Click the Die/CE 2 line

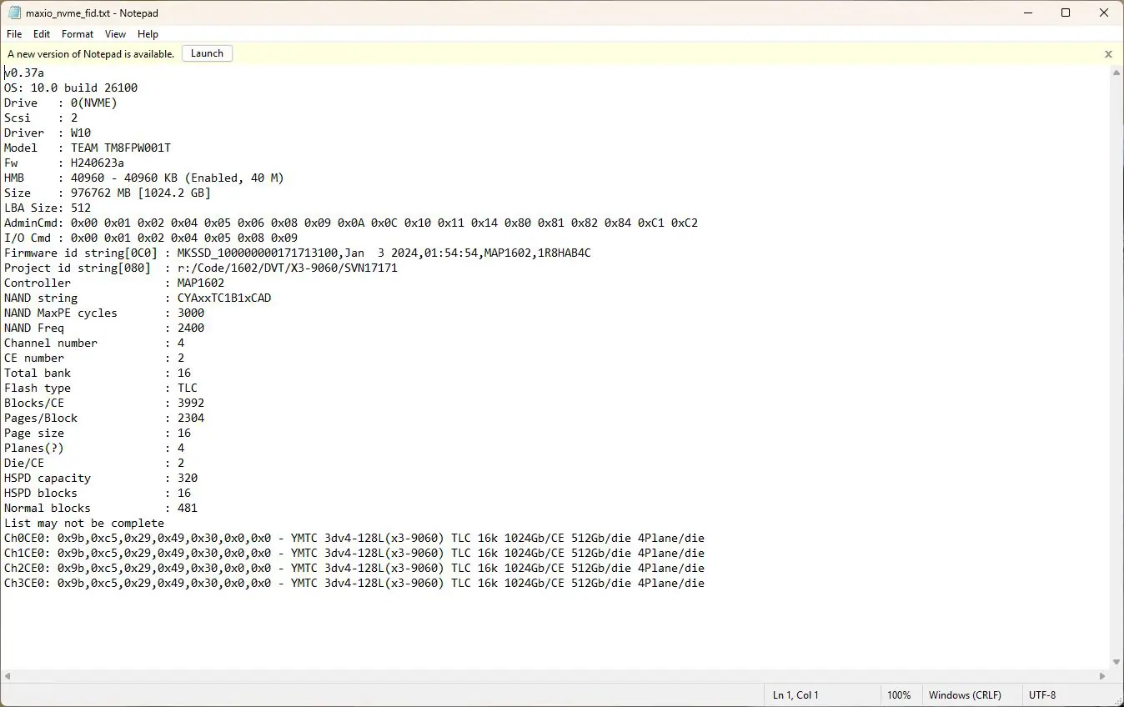(94, 463)
